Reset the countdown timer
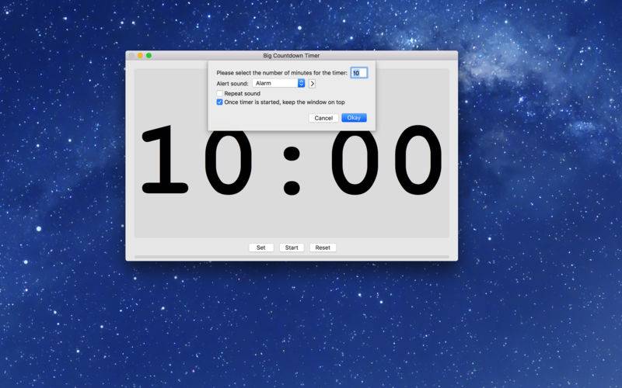This screenshot has width=622, height=388. point(323,248)
